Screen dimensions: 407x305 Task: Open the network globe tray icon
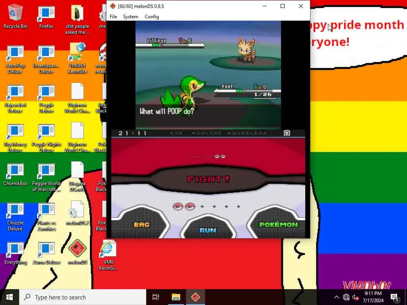(x=346, y=297)
